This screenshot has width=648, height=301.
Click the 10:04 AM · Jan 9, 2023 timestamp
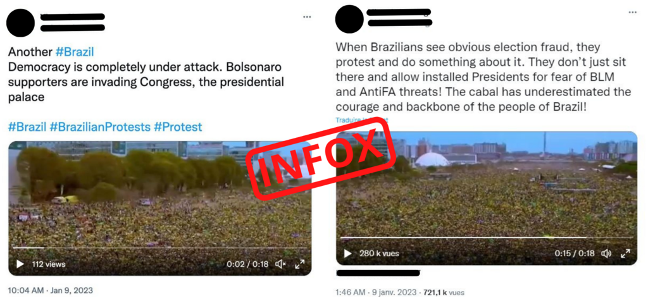[x=51, y=290]
